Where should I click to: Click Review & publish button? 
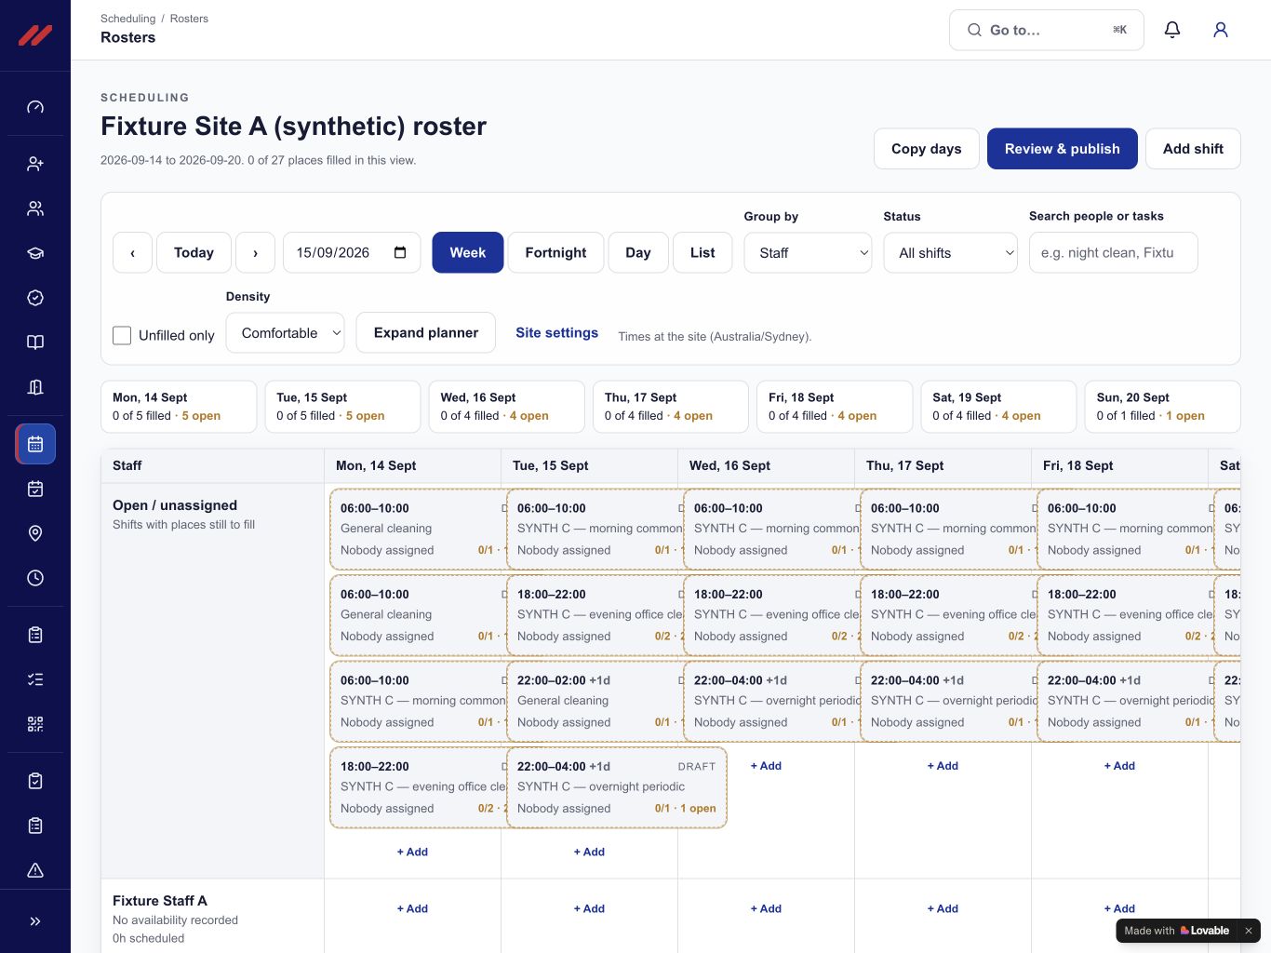(1063, 149)
